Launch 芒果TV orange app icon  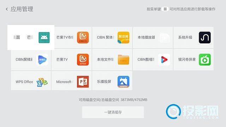pyautogui.click(x=83, y=60)
